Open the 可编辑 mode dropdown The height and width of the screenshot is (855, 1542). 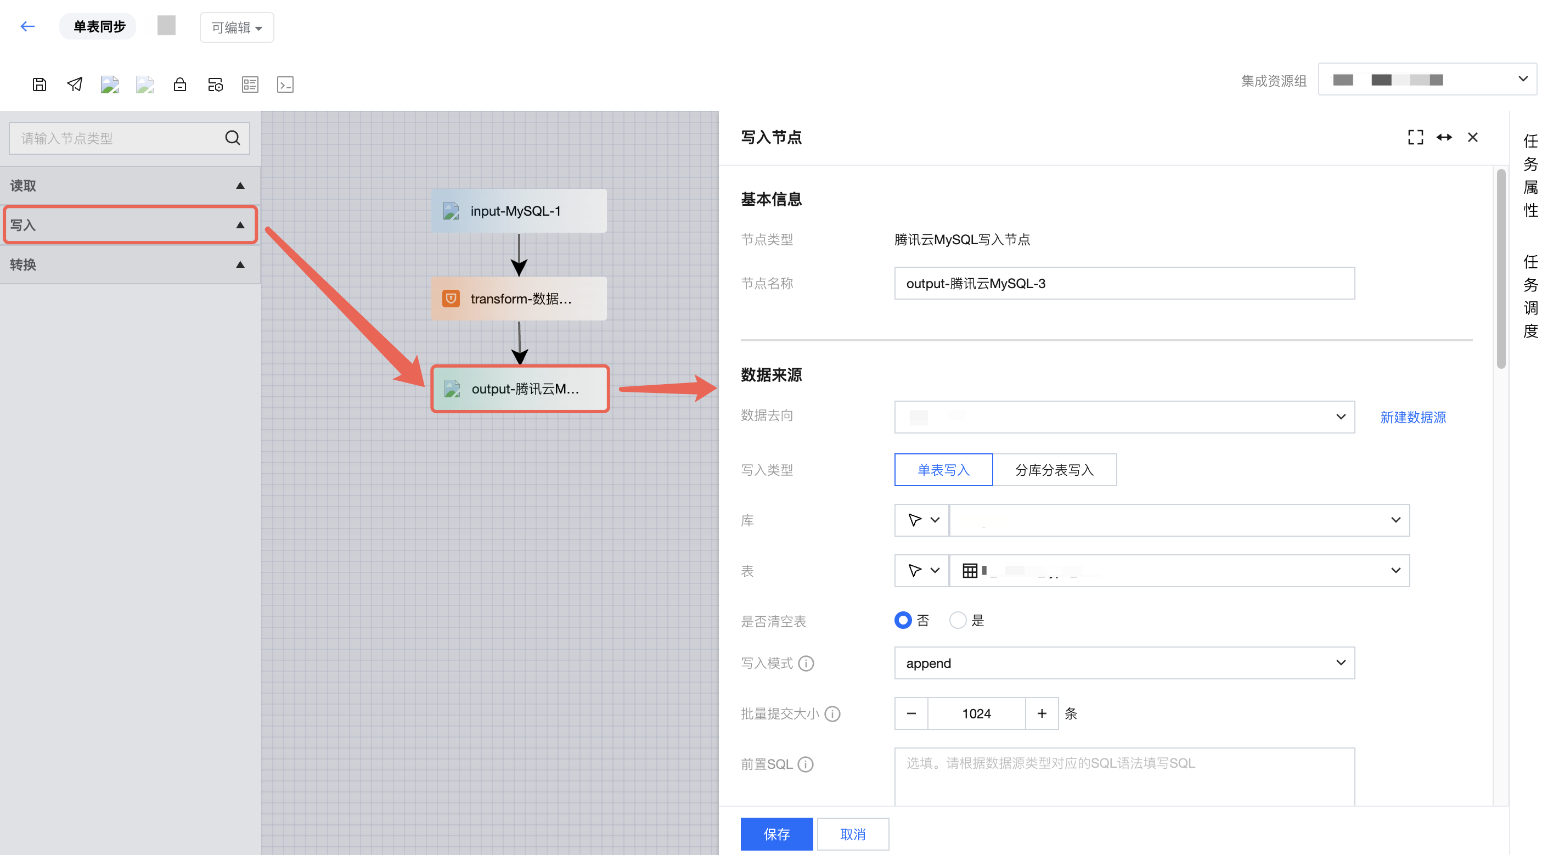pos(237,27)
